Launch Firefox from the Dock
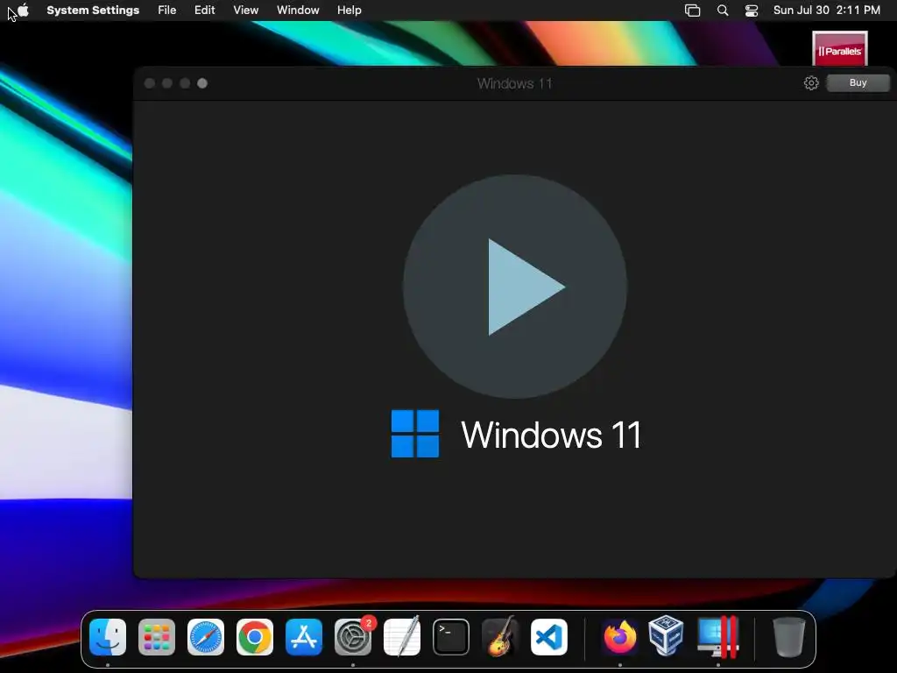 click(620, 637)
